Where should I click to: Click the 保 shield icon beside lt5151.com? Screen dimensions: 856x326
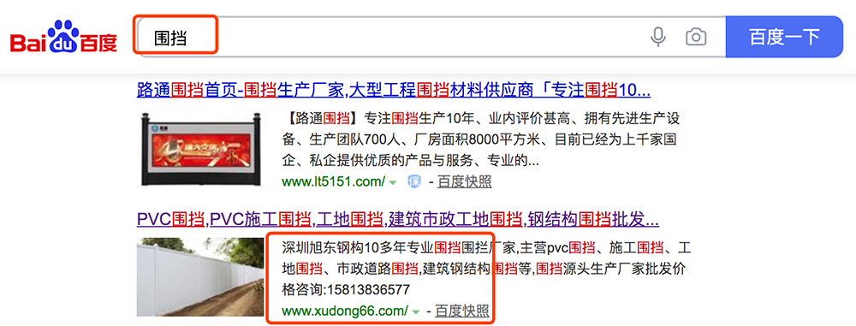[414, 182]
